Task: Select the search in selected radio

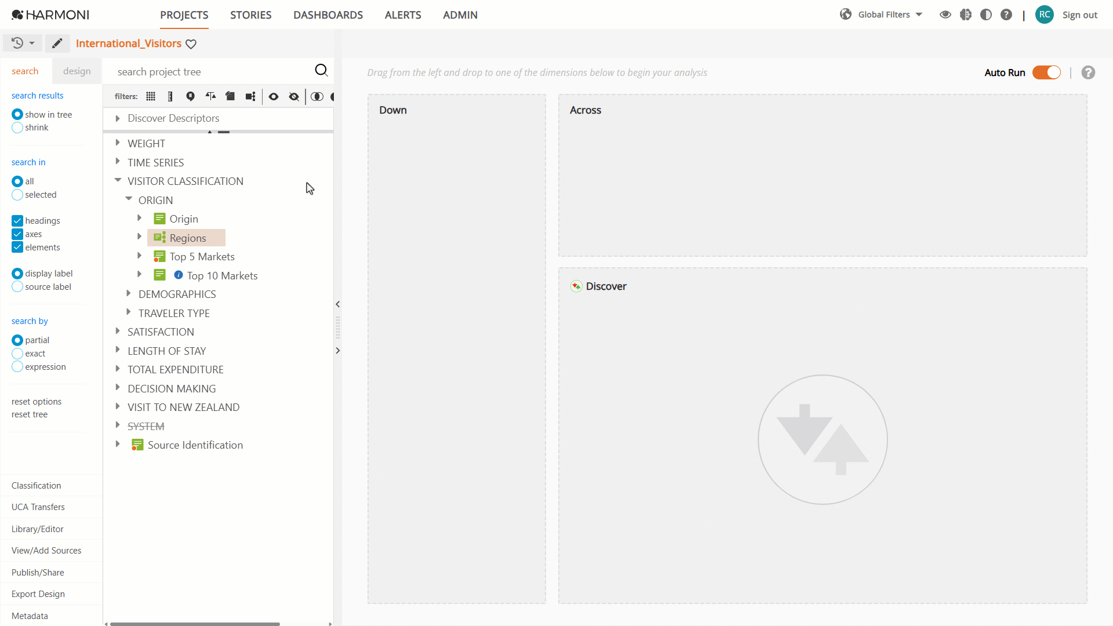Action: point(17,195)
